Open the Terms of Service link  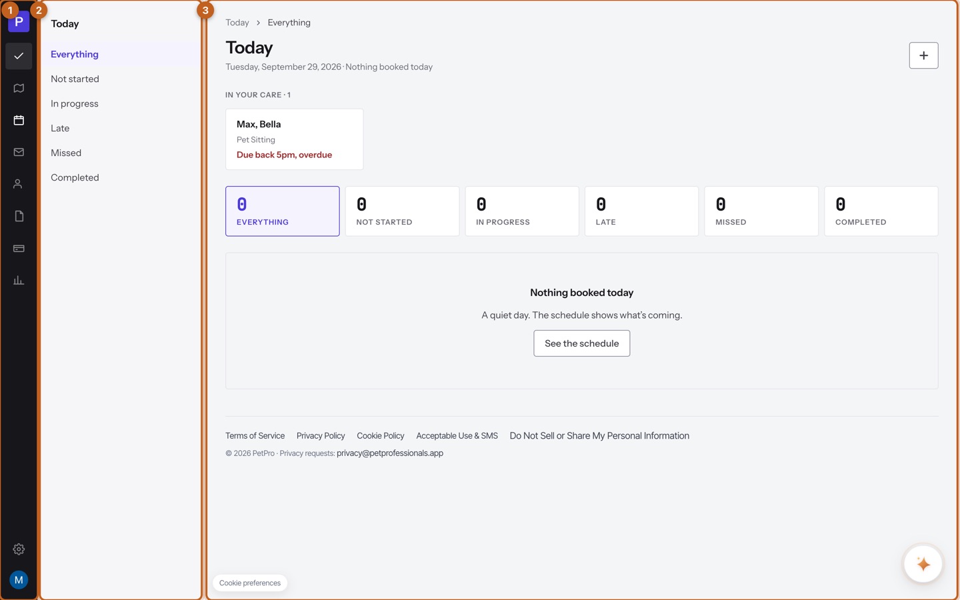click(255, 436)
